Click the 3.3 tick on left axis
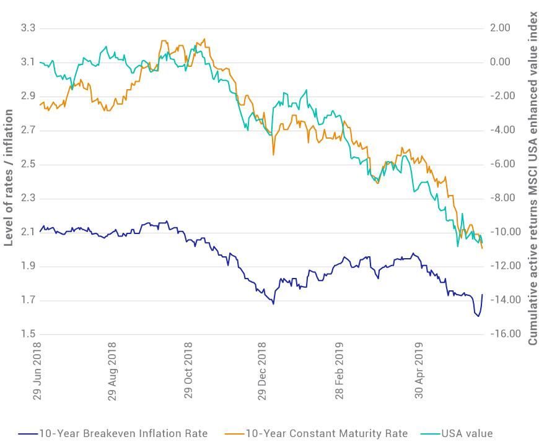 (28, 28)
